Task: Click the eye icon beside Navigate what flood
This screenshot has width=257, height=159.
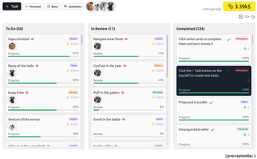Action: [126, 39]
